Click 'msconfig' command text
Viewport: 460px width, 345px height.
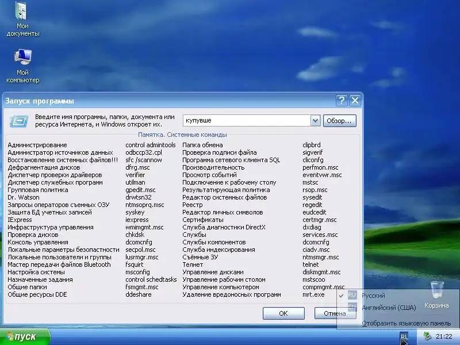tap(137, 272)
